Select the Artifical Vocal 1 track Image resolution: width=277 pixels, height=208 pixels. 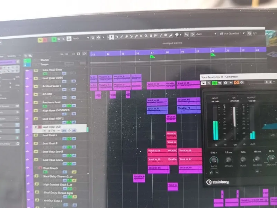(52, 86)
